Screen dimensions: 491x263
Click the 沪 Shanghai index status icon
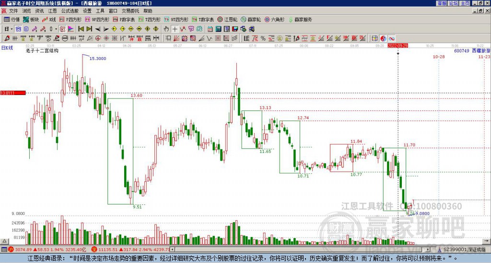pyautogui.click(x=11, y=250)
